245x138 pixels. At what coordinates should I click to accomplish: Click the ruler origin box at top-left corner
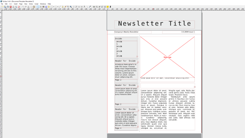pyautogui.click(x=1, y=9)
